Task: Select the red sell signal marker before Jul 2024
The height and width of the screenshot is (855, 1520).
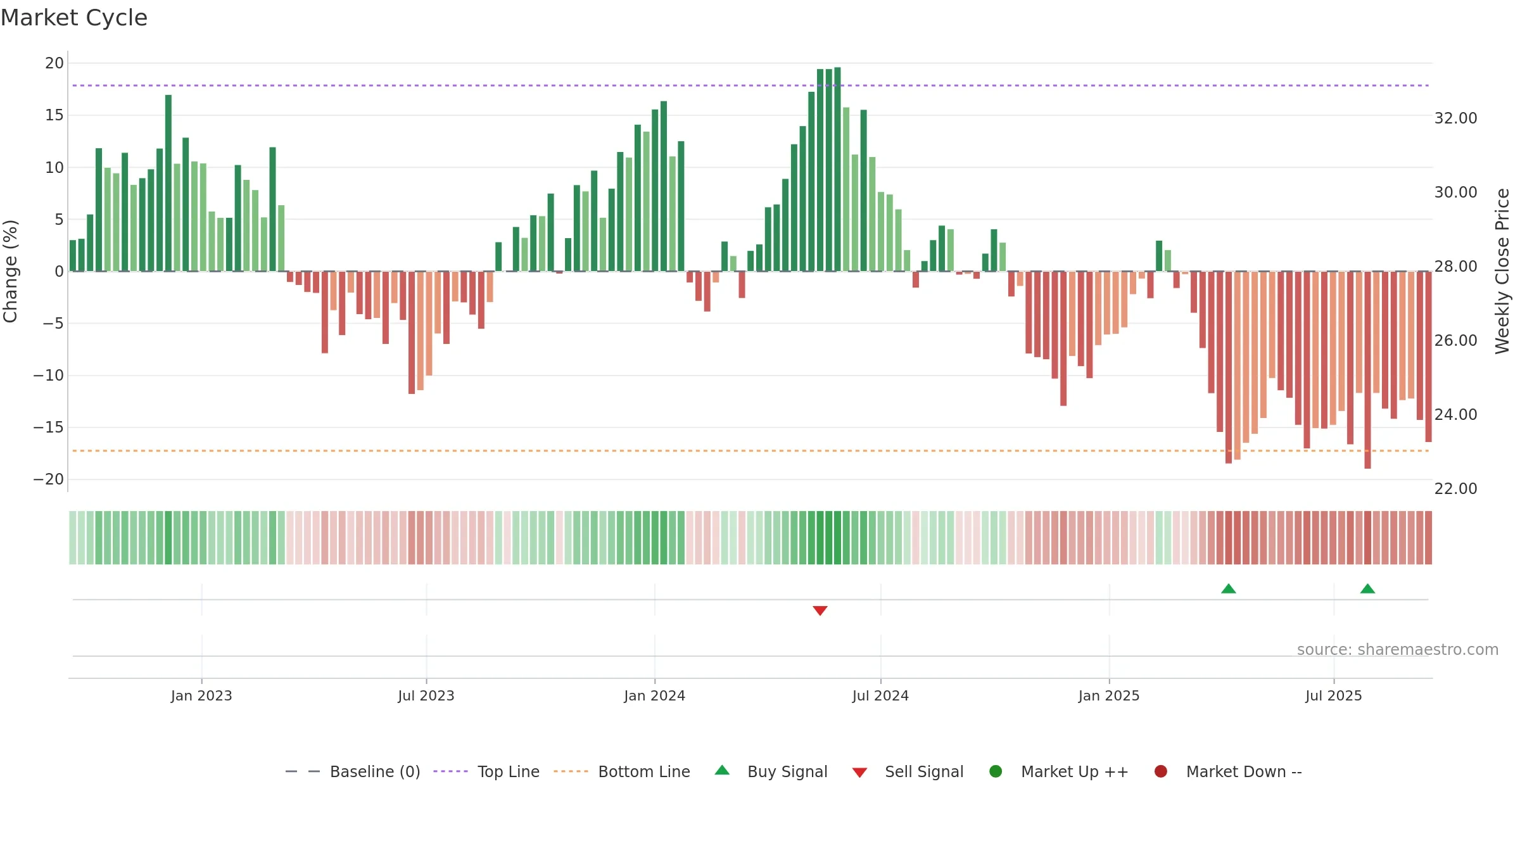Action: [x=820, y=611]
